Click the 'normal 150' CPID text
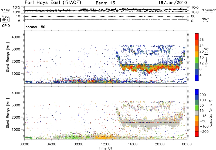The image size is (216, 150). point(35,27)
